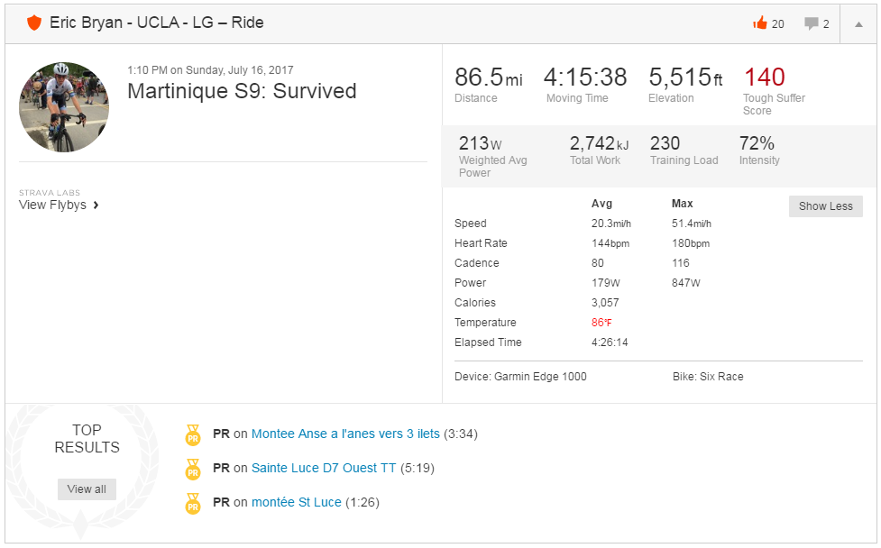Click the average Heart Rate 144bpm value
This screenshot has height=548, width=881.
(610, 243)
